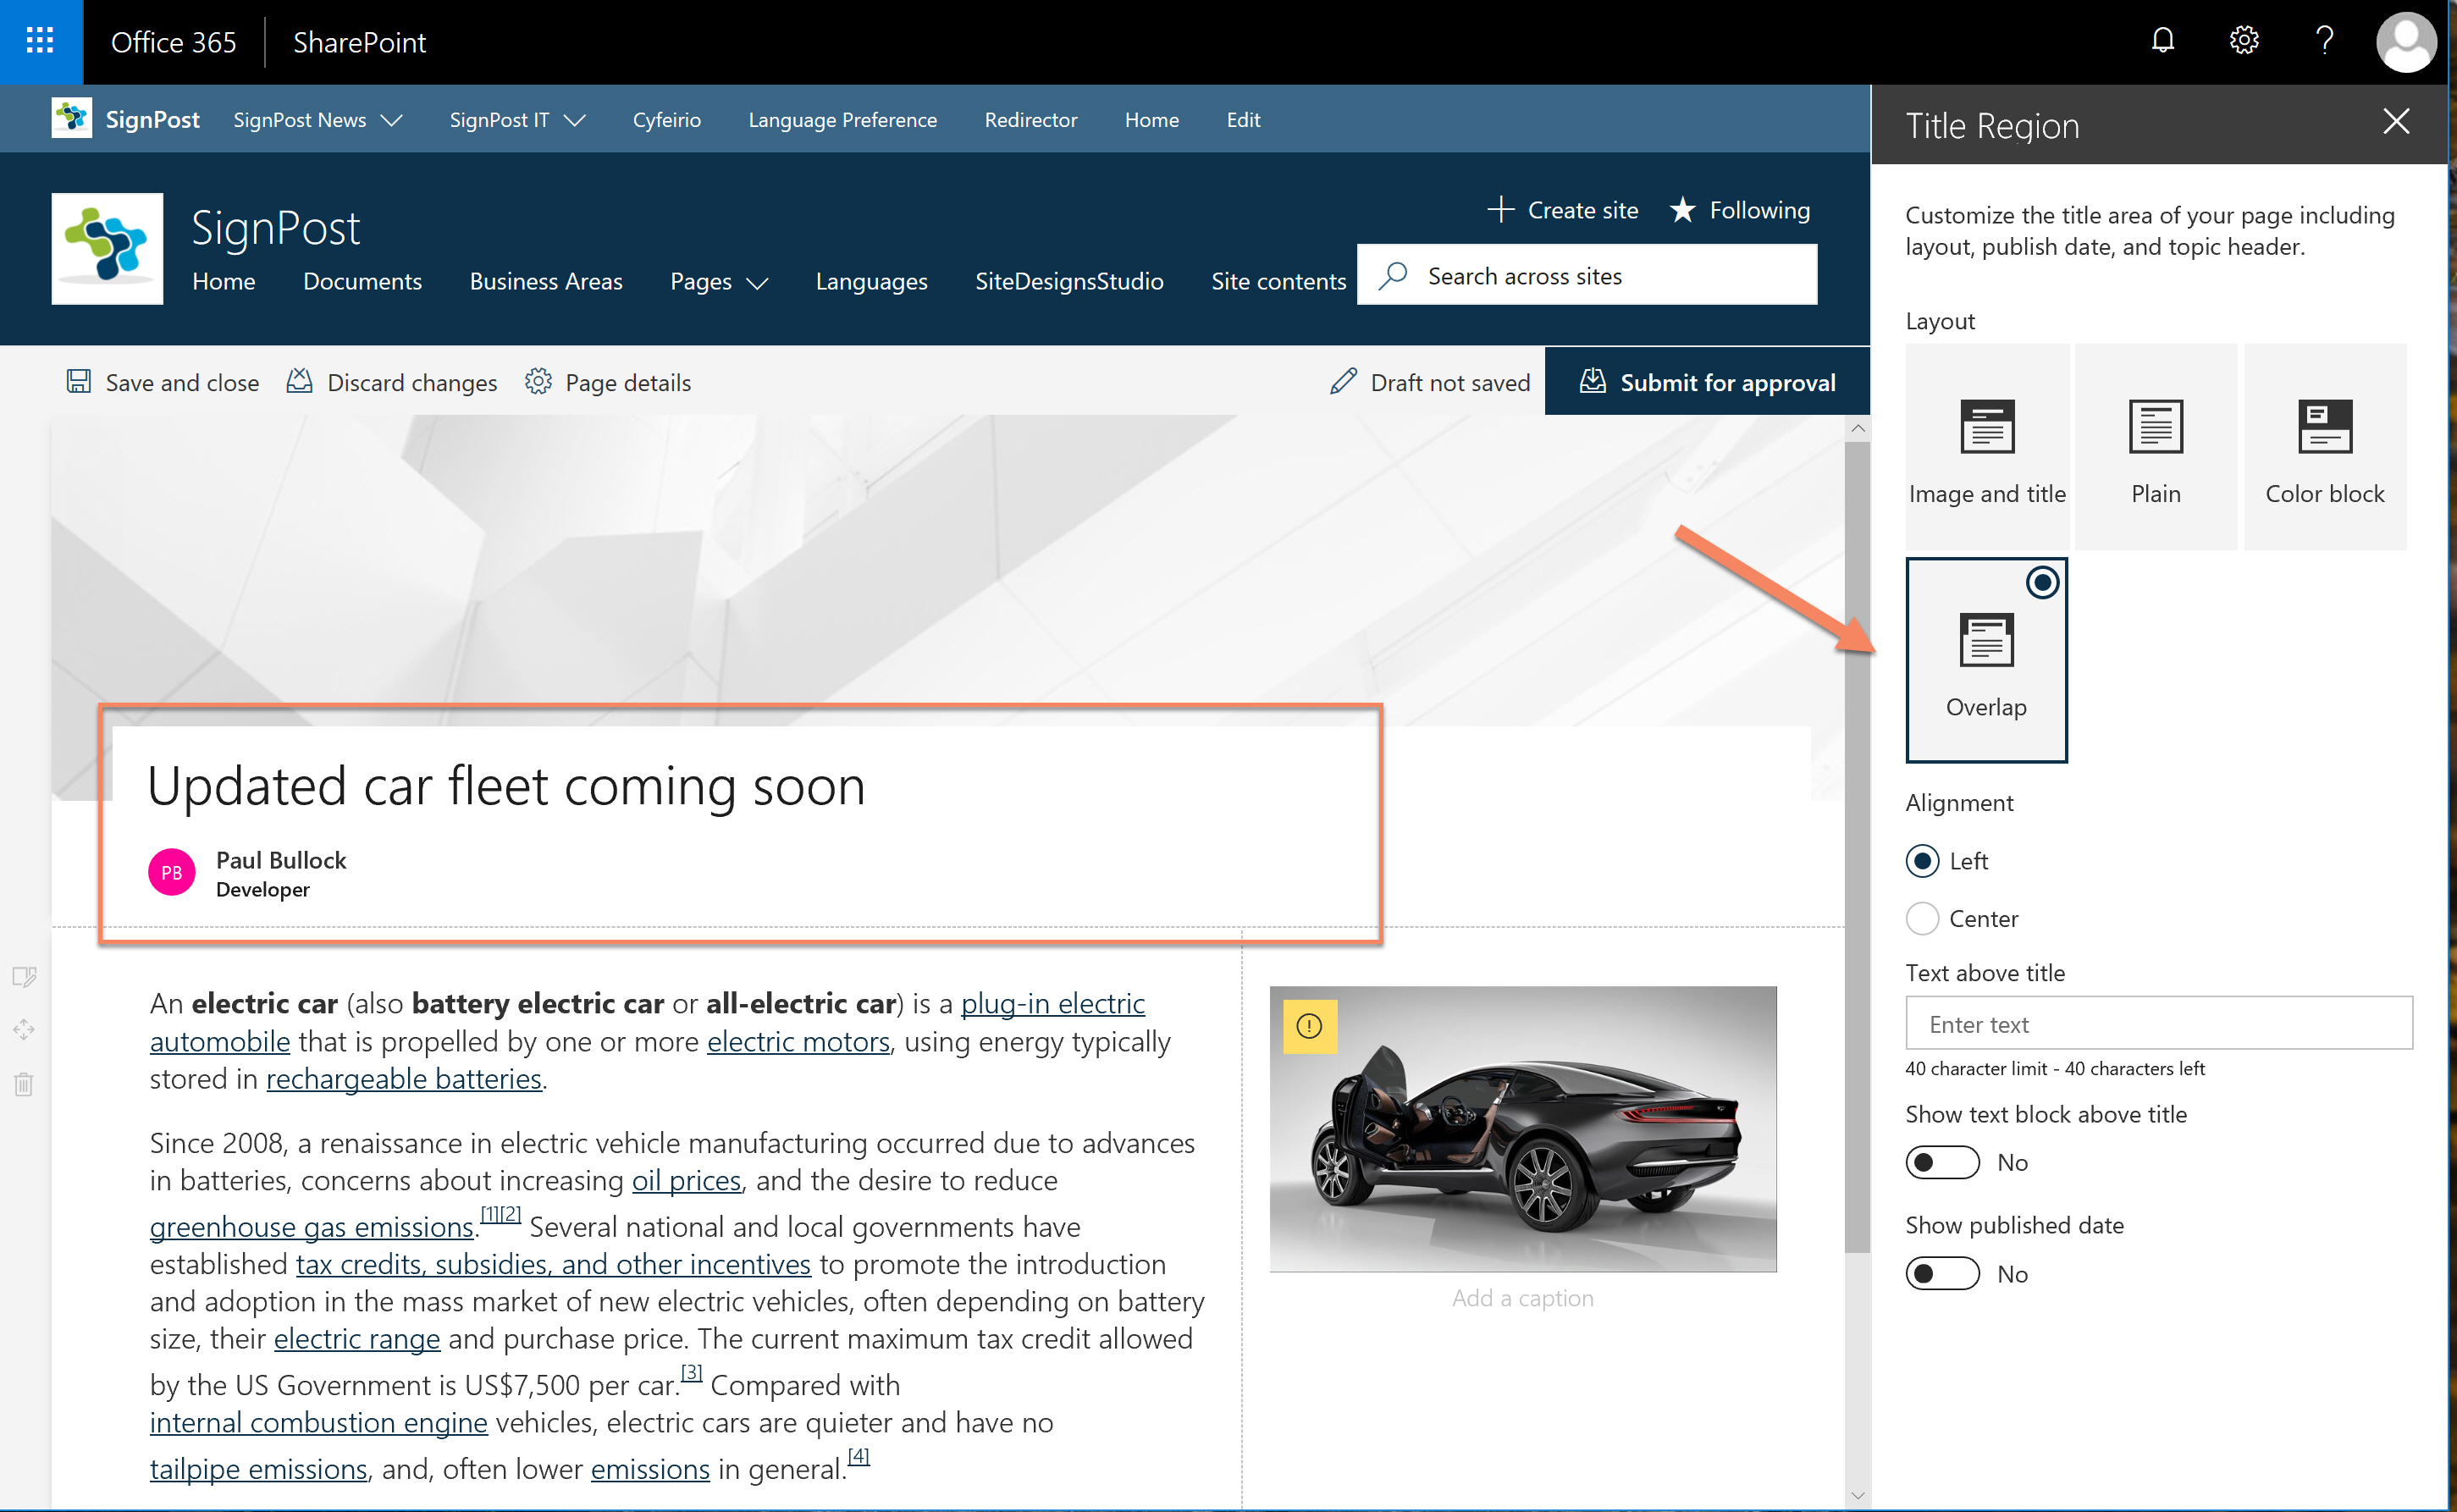Open the Help question mark

coord(2324,41)
